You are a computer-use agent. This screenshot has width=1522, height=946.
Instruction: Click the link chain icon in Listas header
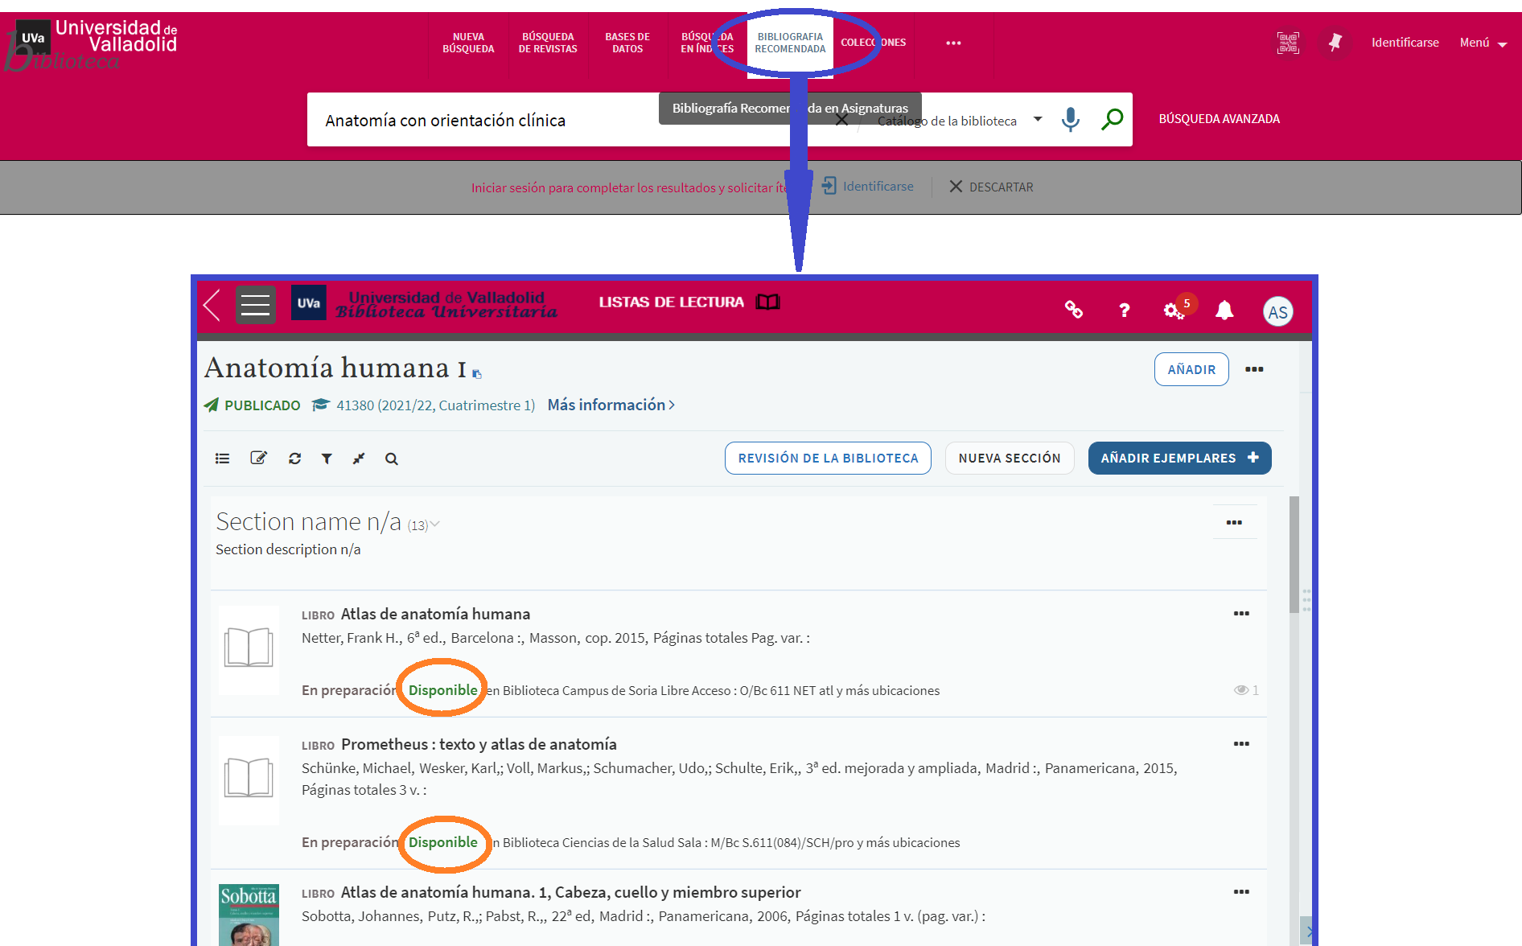[1074, 310]
